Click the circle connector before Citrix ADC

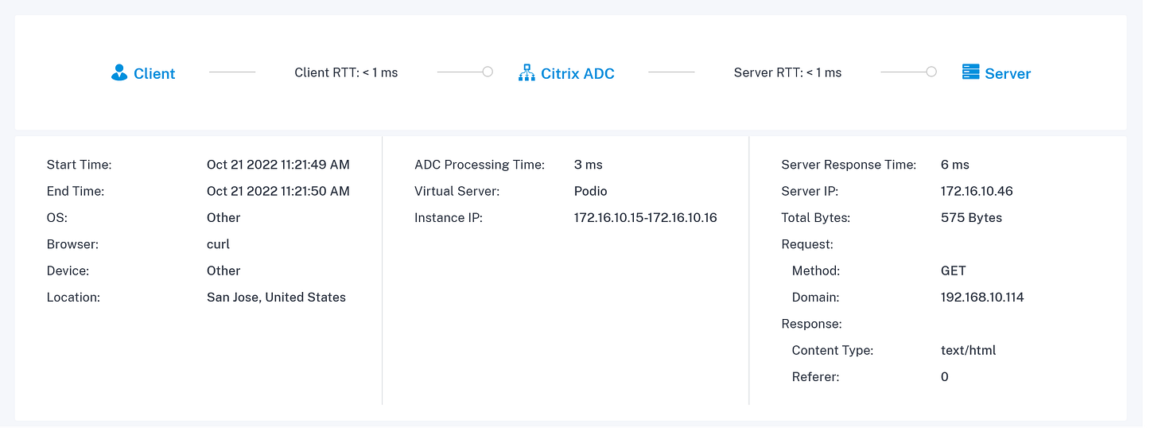coord(488,72)
